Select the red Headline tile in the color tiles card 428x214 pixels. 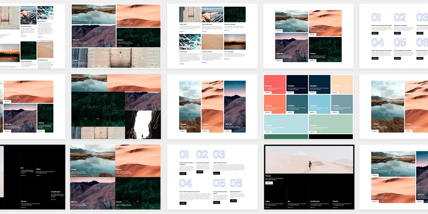tap(274, 84)
